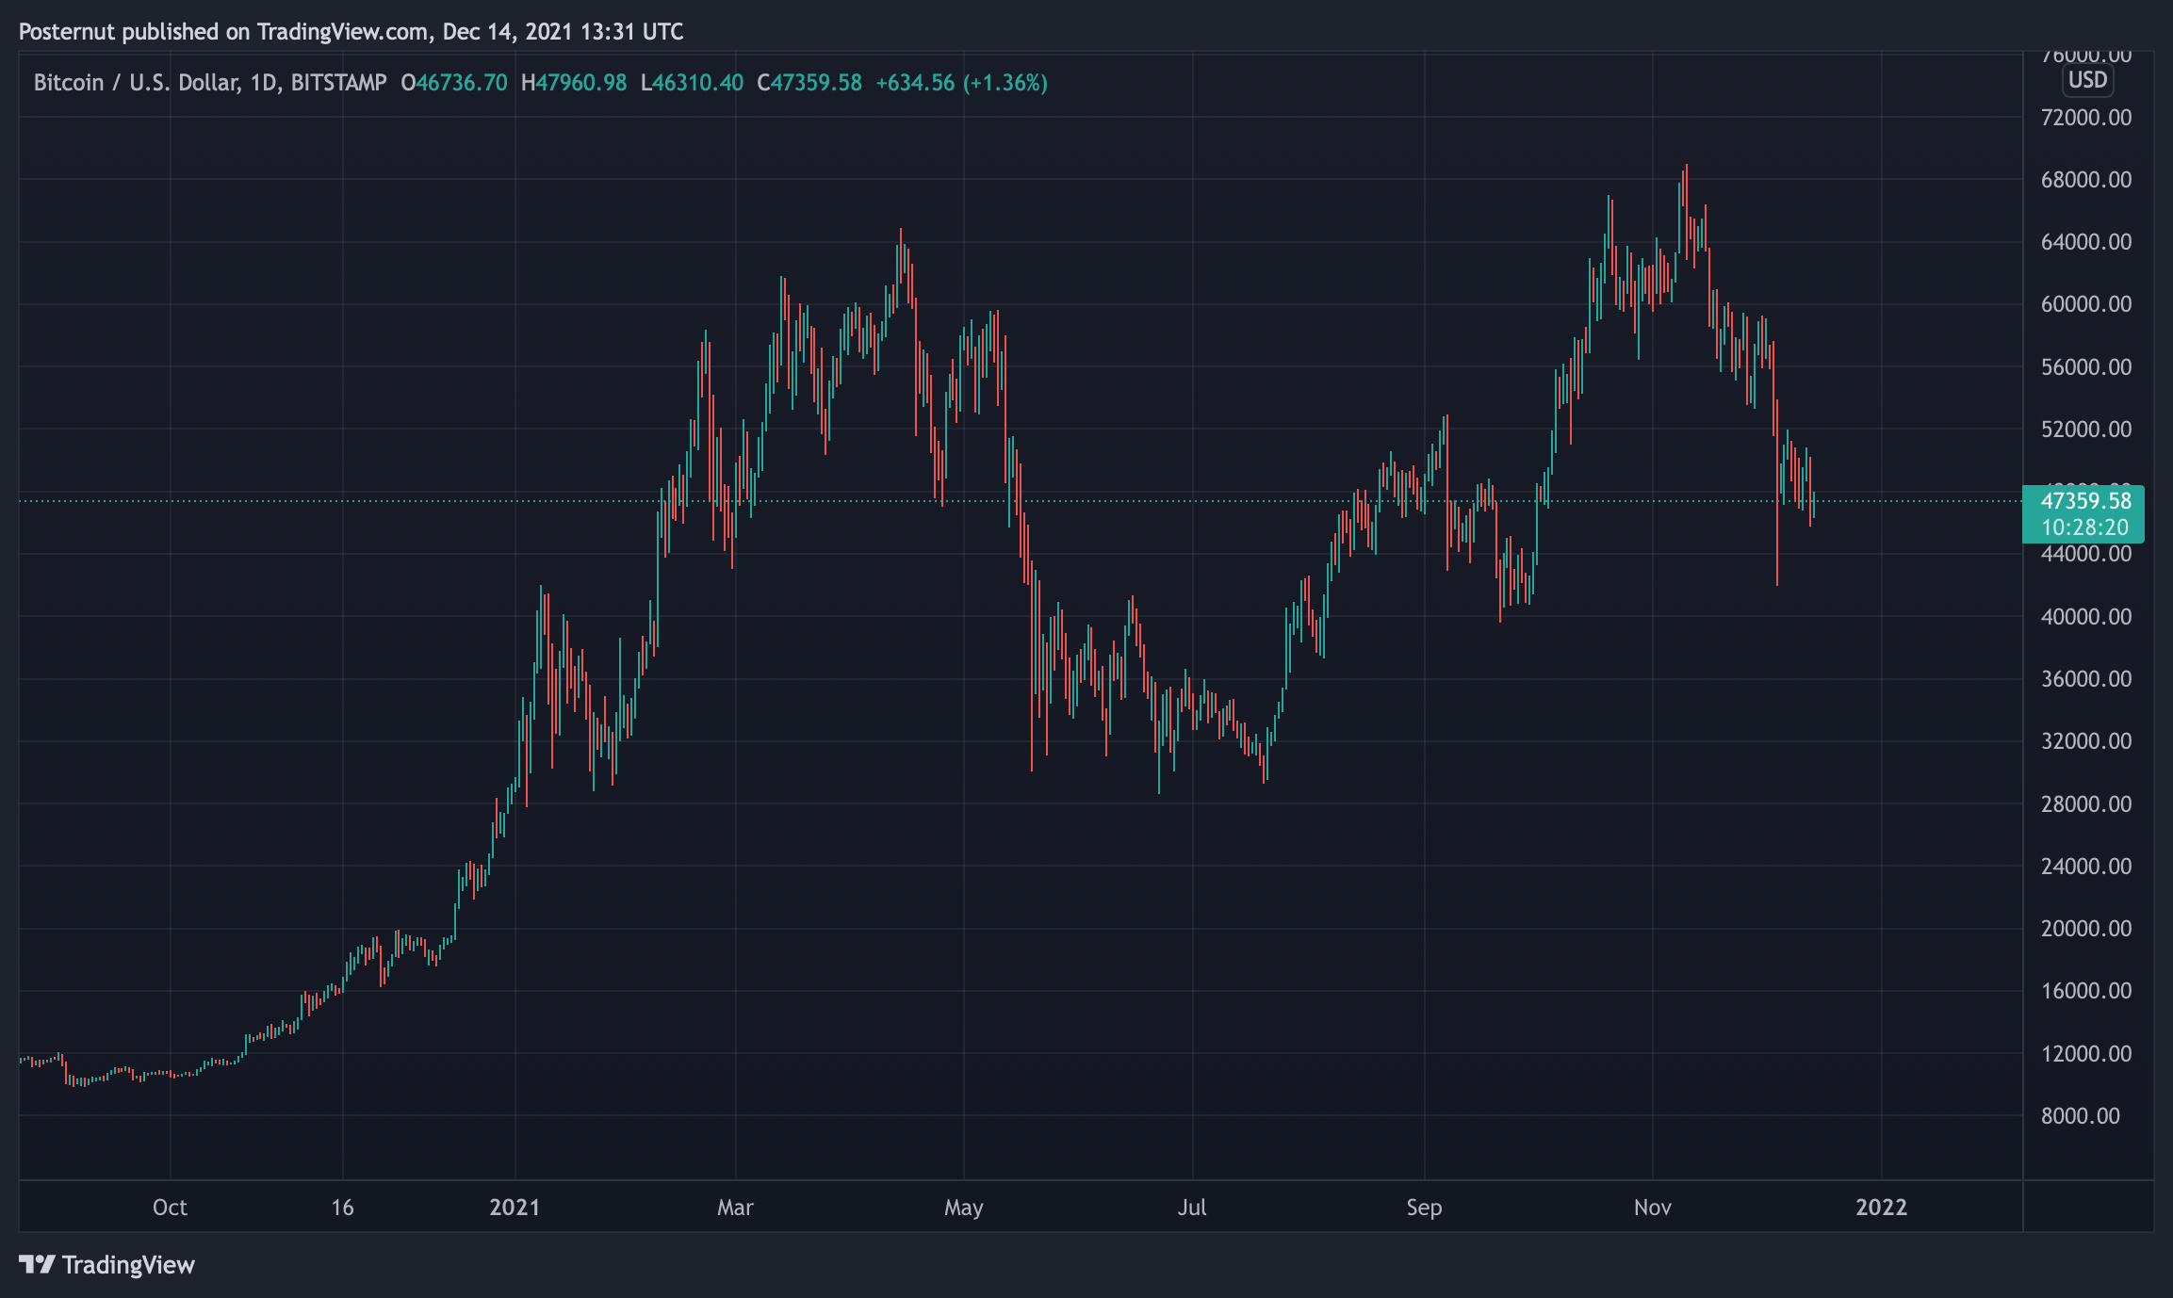Click the countdown timer 10:28:20 label
2173x1298 pixels.
(x=2084, y=527)
